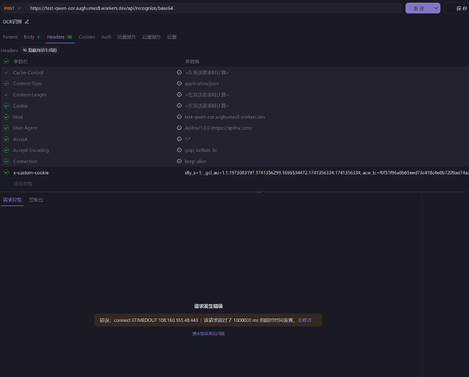The height and width of the screenshot is (377, 469).
Task: Click the info icon beside keep-alive
Action: 179,162
